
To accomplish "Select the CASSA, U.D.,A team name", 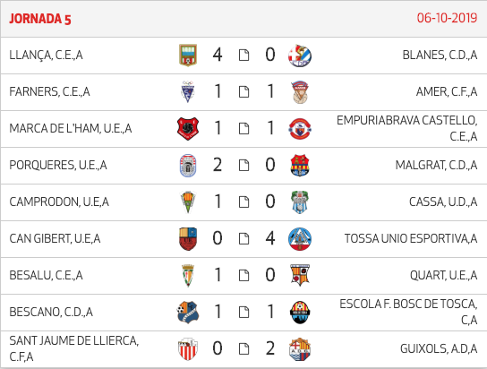I will tap(443, 202).
